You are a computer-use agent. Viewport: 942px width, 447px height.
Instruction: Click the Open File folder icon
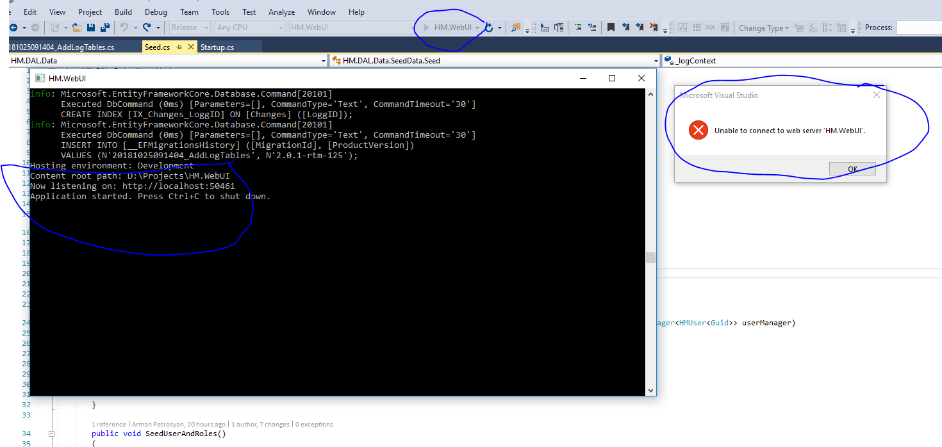tap(76, 28)
